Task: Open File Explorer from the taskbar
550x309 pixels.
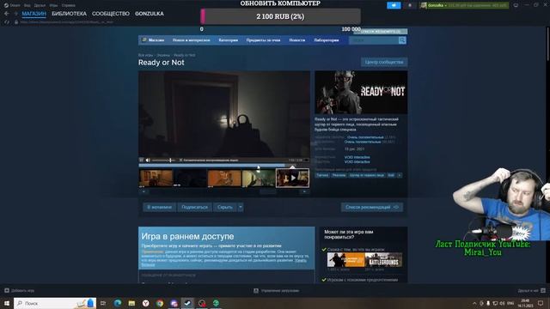Action: click(x=131, y=303)
